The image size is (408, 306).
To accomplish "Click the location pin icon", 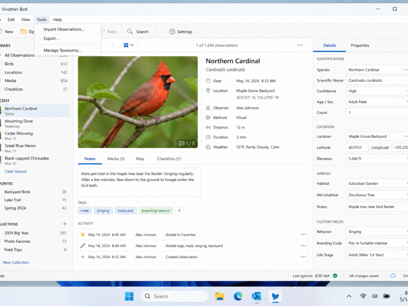I will 208,91.
